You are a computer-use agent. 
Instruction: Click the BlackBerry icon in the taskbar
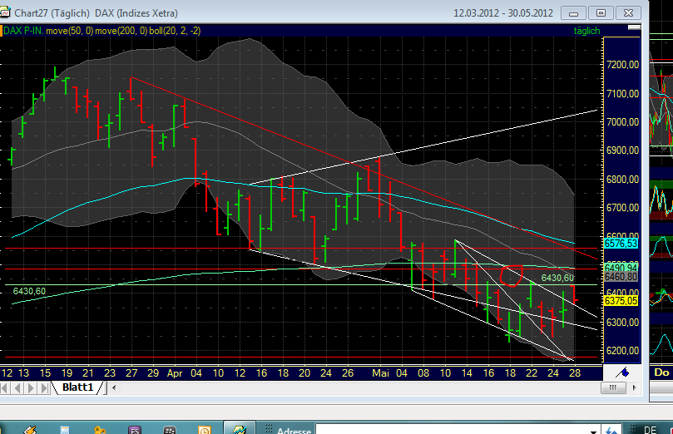170,430
